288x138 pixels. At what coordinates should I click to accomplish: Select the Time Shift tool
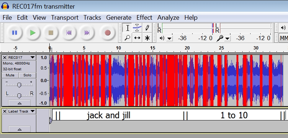coord(137,38)
